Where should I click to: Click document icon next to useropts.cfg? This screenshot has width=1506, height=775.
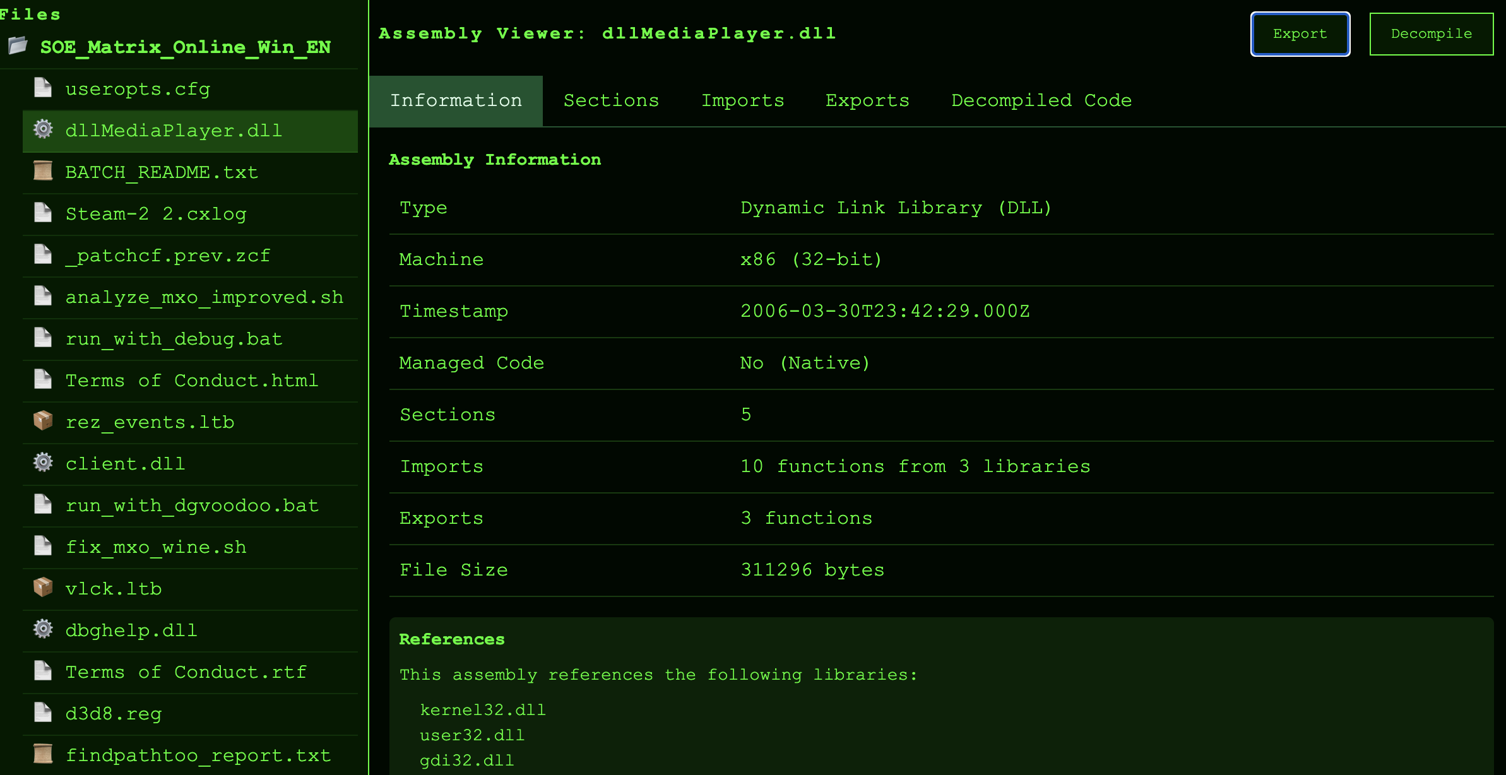[x=43, y=88]
